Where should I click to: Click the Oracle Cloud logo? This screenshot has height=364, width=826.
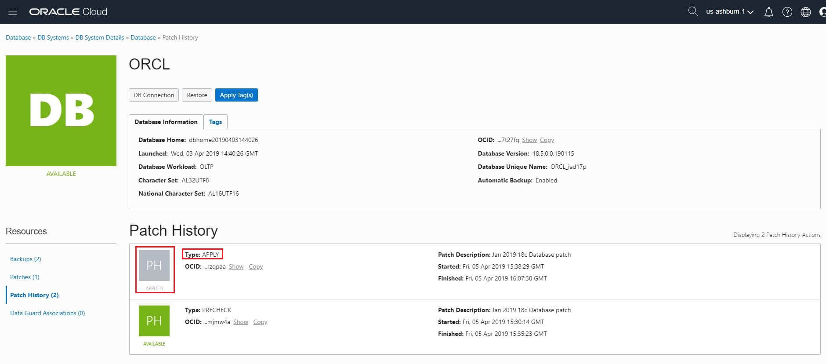pos(68,12)
